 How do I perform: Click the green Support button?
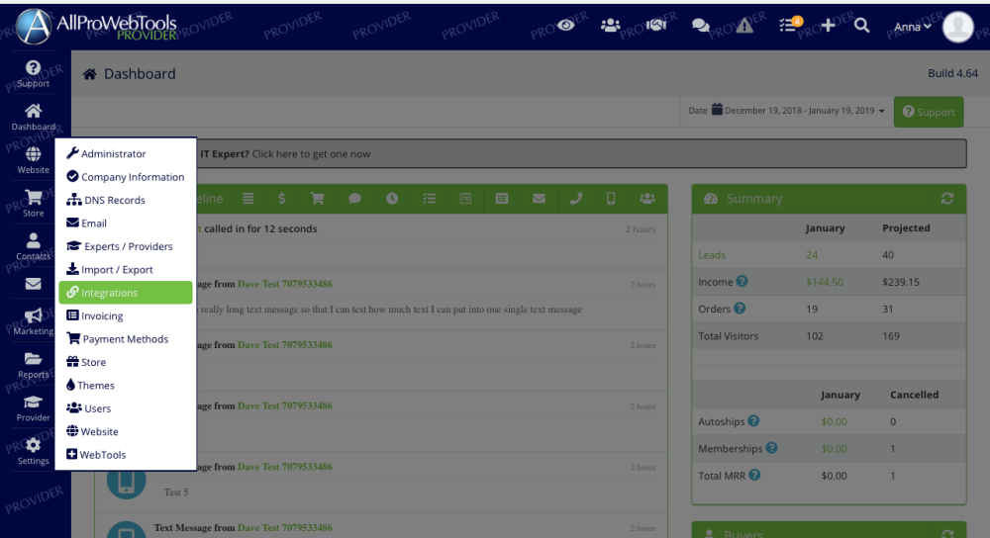coord(929,112)
